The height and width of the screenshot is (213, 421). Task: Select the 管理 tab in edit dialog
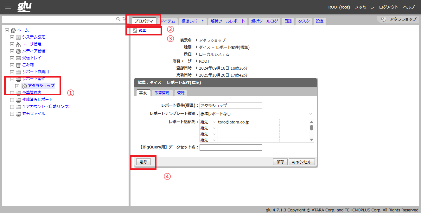click(x=181, y=93)
